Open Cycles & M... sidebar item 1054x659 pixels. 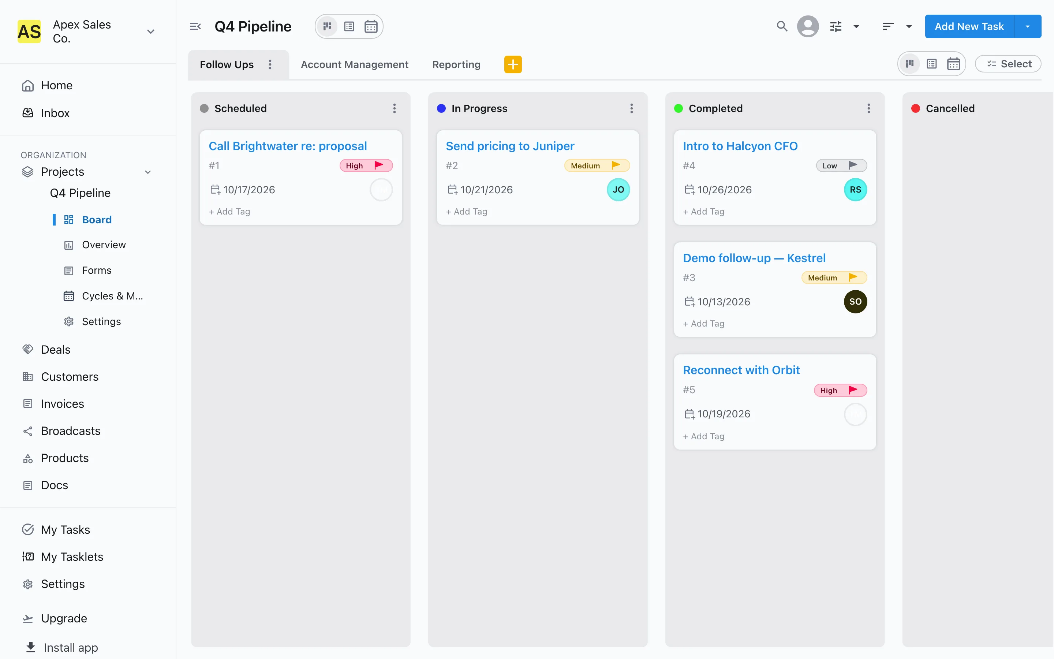(x=112, y=296)
